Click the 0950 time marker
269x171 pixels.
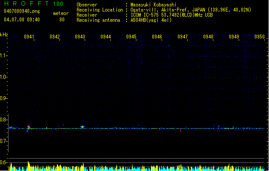tap(260, 37)
